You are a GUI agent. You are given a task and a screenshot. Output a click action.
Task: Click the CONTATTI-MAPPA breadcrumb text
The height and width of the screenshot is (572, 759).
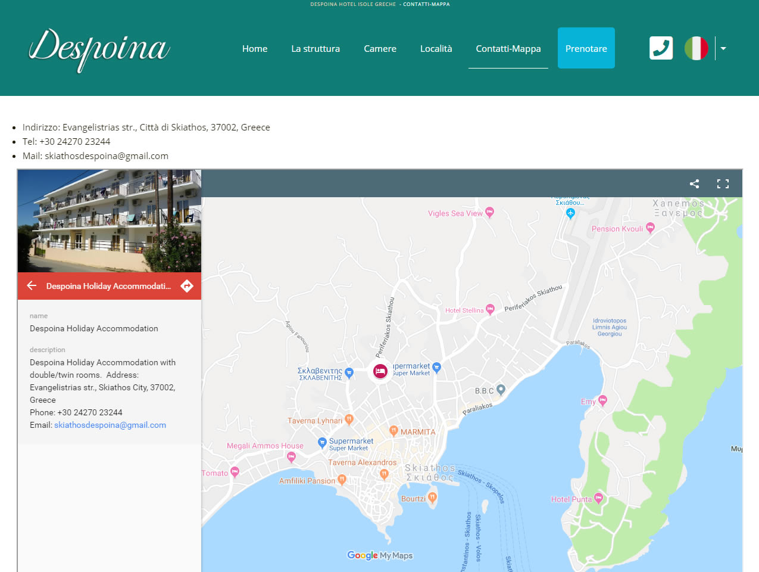[426, 4]
